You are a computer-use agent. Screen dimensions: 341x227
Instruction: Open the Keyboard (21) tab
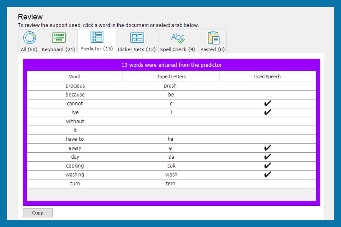pyautogui.click(x=59, y=49)
